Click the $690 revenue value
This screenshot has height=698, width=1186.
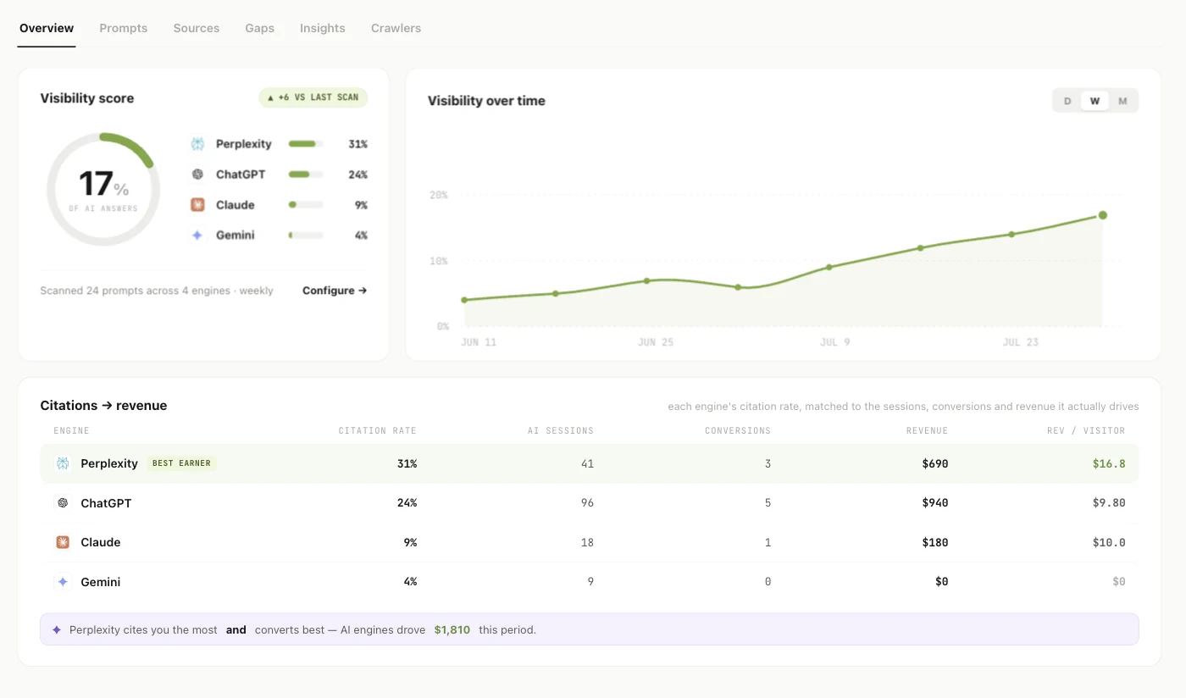[935, 463]
